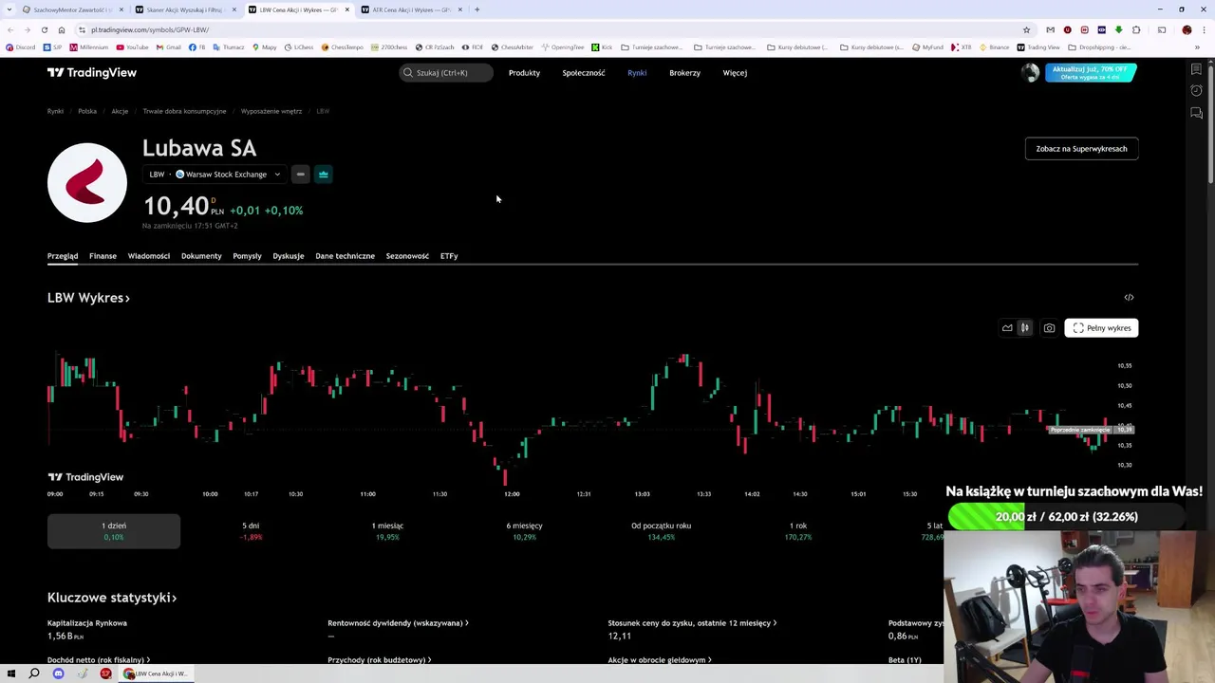
Task: Go to Polska breadcrumb
Action: pos(87,111)
